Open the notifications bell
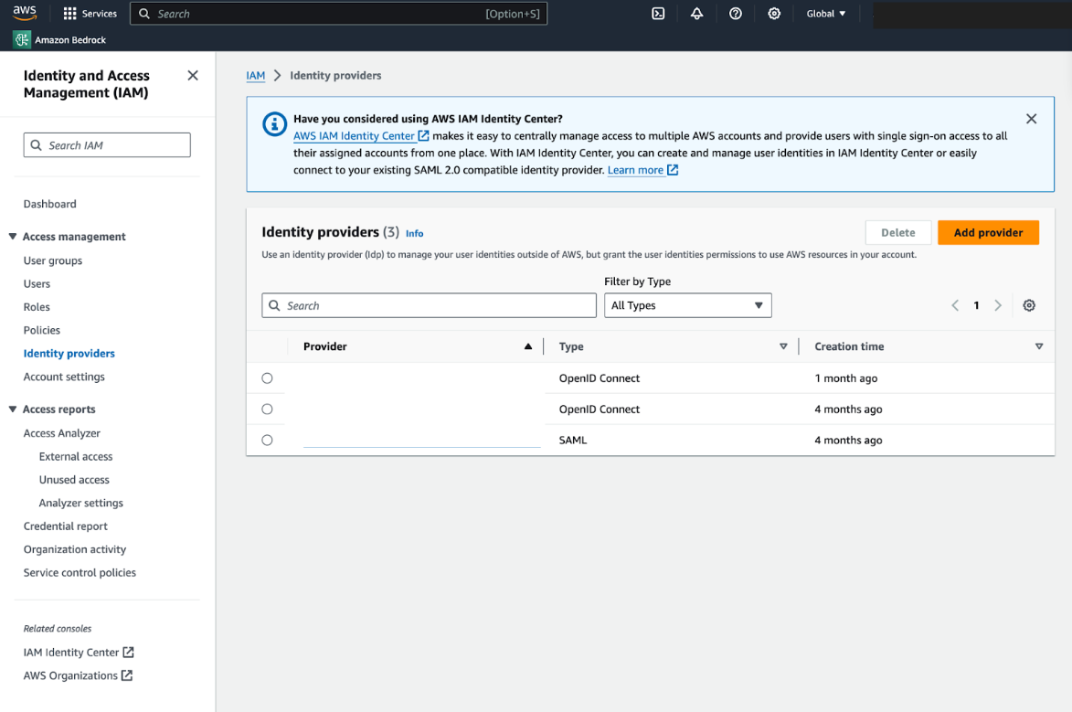The height and width of the screenshot is (712, 1072). coord(696,14)
